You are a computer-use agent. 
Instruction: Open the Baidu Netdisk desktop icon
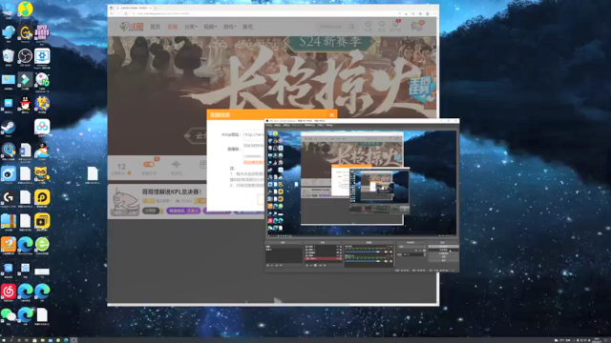click(x=42, y=127)
